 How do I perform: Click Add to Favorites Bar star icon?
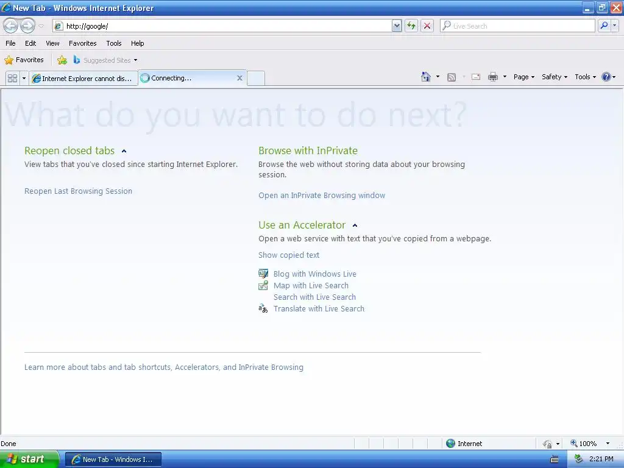62,60
